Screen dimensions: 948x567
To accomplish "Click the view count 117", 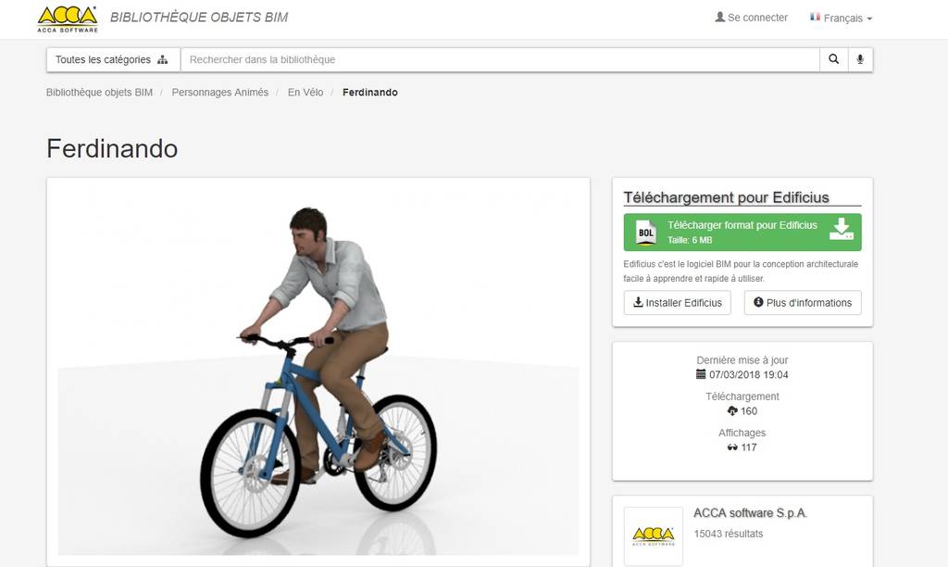I will point(748,447).
